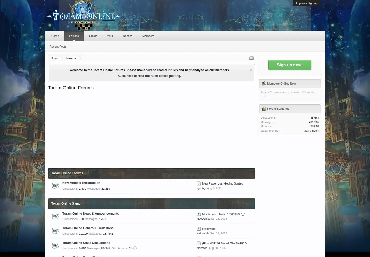This screenshot has height=257, width=370.
Task: Open the Donate tab
Action: [x=127, y=36]
